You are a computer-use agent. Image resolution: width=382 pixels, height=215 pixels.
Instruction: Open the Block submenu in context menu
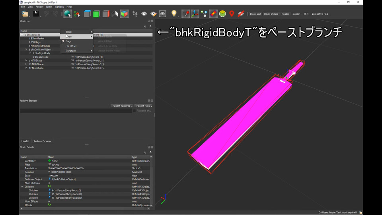coord(76,32)
